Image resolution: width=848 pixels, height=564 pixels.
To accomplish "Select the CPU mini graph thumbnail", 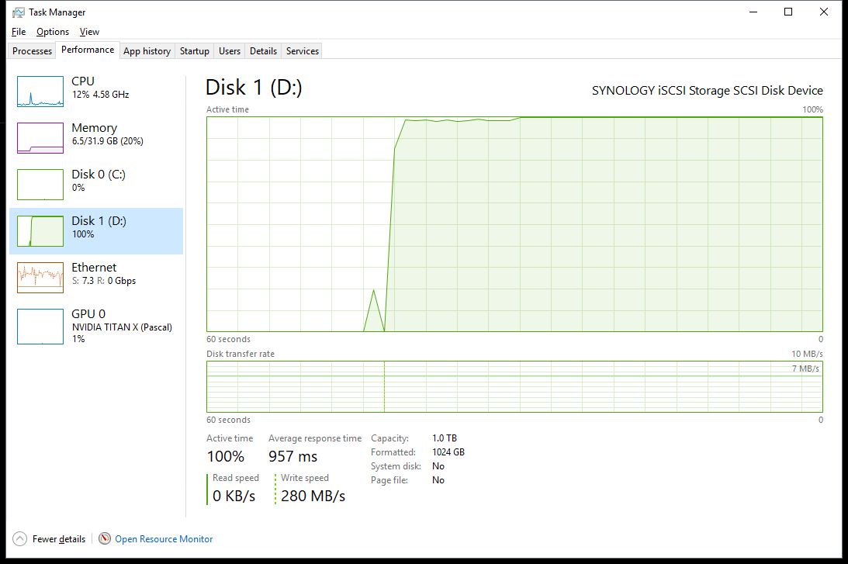I will pos(40,92).
